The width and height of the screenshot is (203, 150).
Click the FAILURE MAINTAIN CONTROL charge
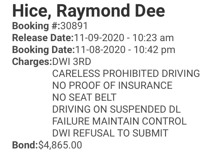pos(119,121)
